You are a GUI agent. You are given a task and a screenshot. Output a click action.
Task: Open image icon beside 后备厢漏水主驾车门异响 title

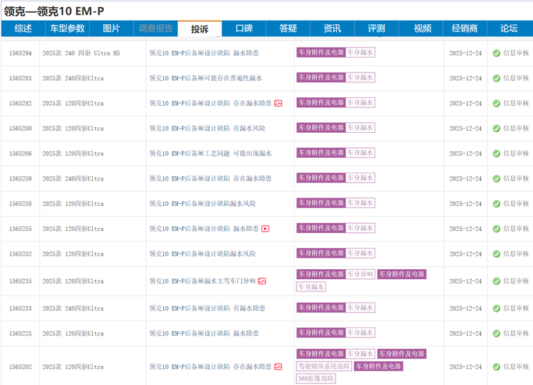[x=262, y=281]
